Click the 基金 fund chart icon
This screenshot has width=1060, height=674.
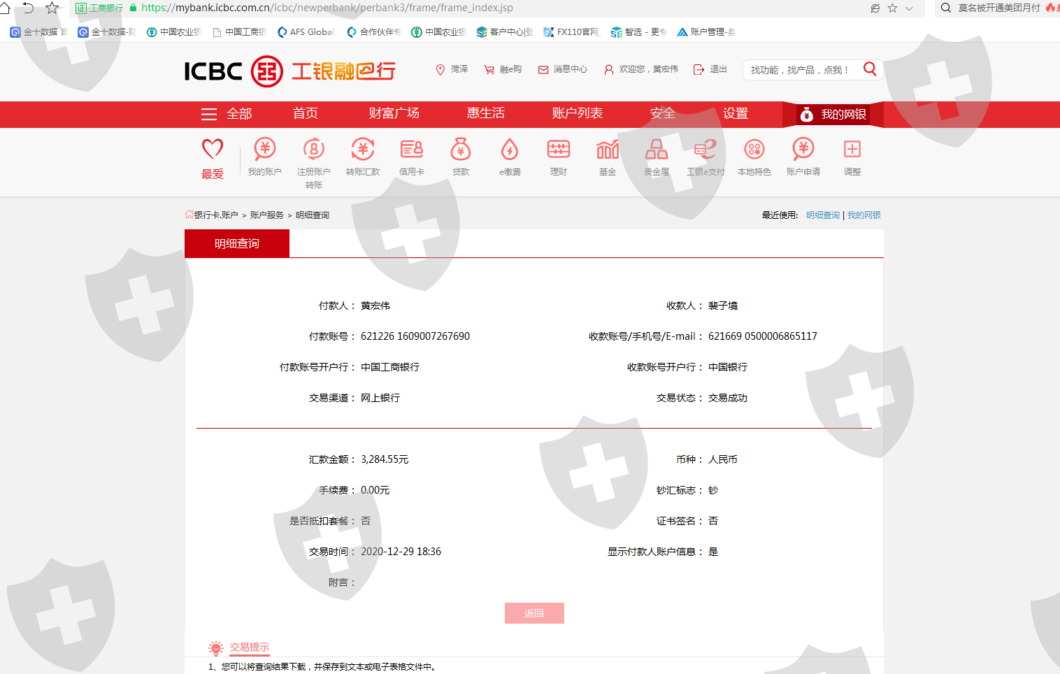pos(607,150)
